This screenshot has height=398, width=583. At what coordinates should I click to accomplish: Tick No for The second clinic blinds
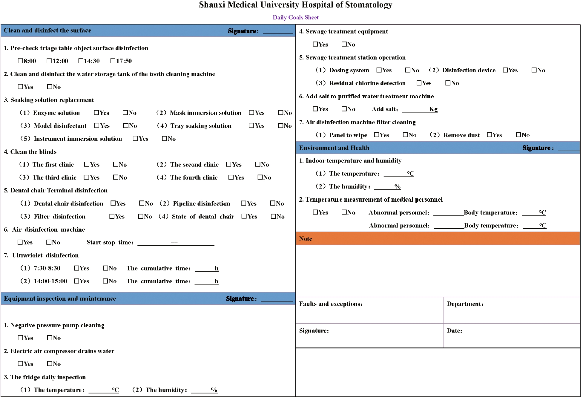(x=258, y=164)
